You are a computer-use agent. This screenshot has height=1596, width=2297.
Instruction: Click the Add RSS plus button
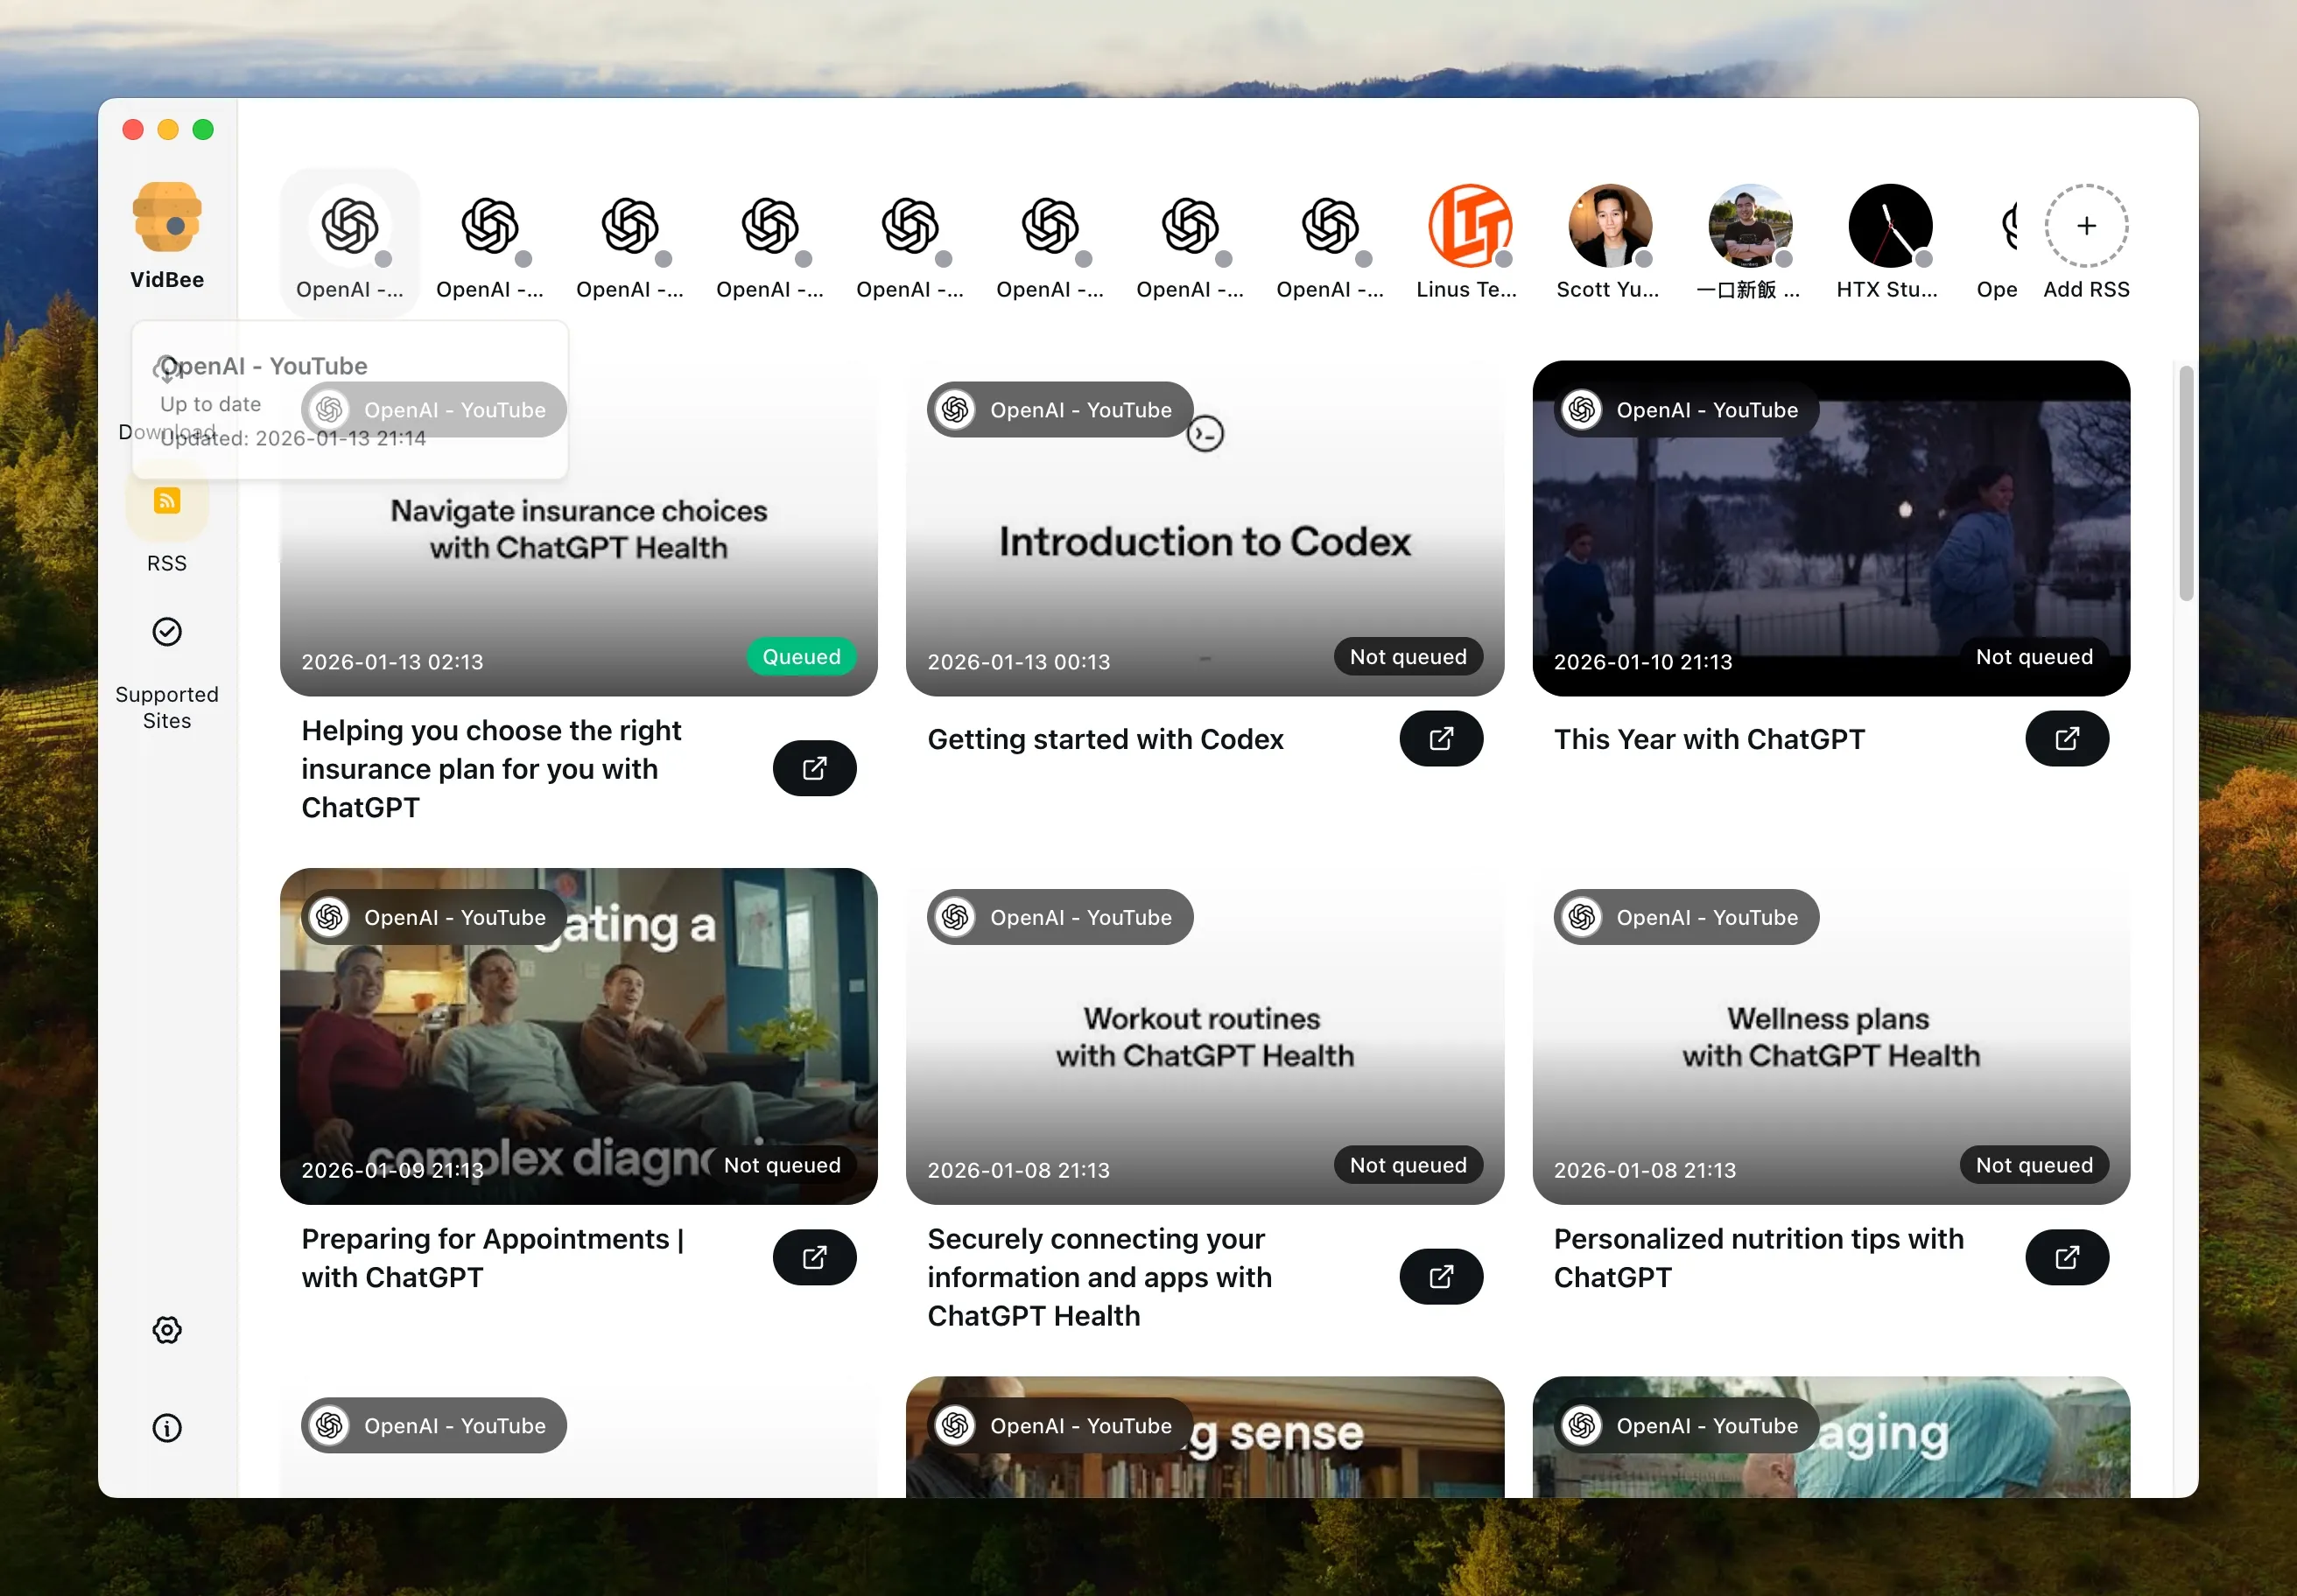pos(2086,226)
